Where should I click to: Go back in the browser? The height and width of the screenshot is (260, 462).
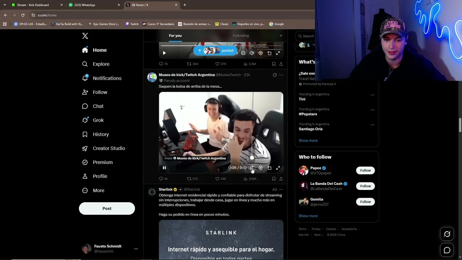pyautogui.click(x=5, y=15)
